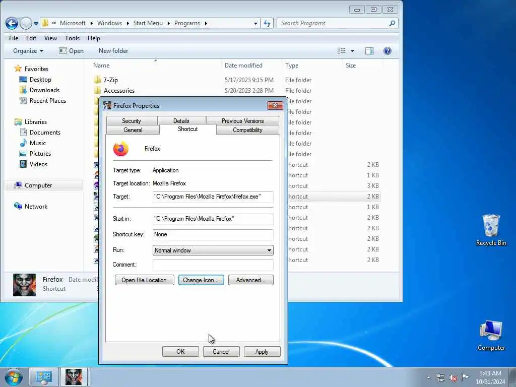The image size is (516, 387).
Task: Click the Comment text field
Action: click(213, 265)
